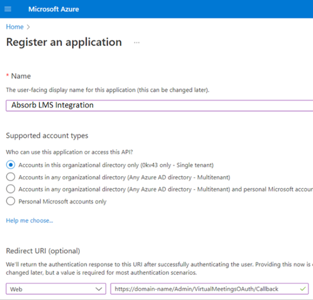Click the breadcrumb chevron after Home

pos(29,27)
